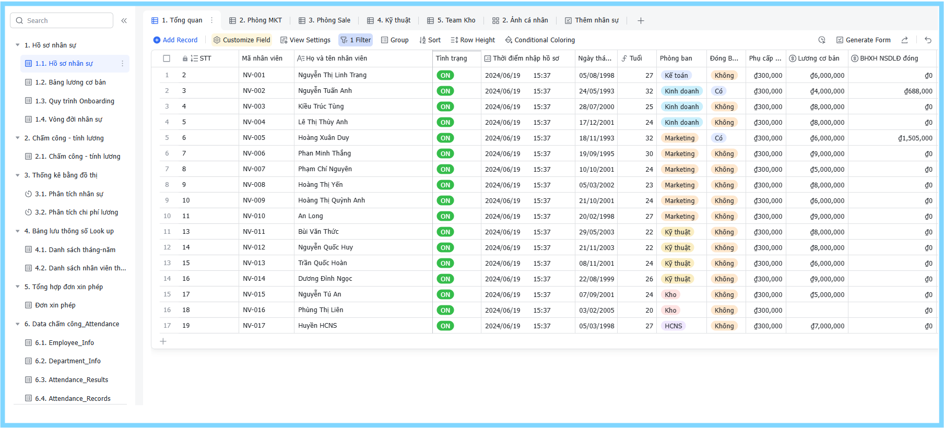Viewport: 944px width, 428px height.
Task: Open Phòng ban dropdown HCNS for NV-017
Action: click(673, 326)
